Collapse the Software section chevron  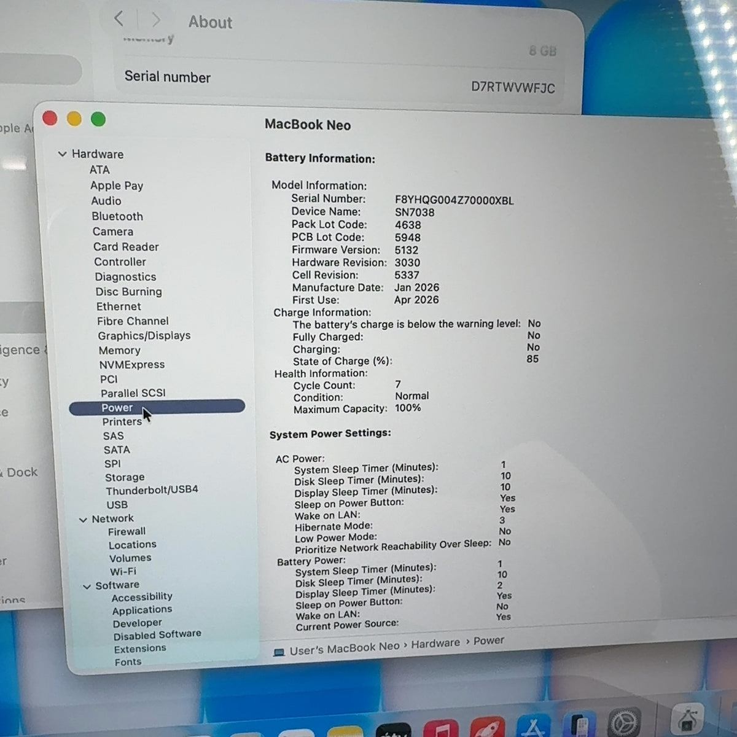tap(87, 587)
